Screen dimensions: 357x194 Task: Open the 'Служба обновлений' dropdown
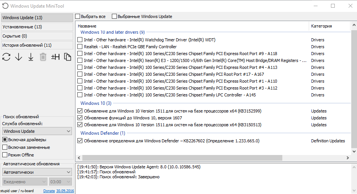tap(37, 131)
